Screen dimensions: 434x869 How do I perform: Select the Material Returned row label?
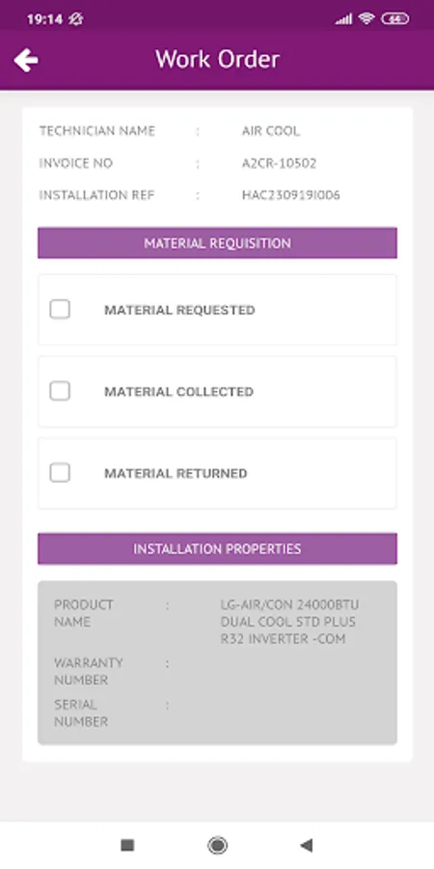tap(176, 473)
